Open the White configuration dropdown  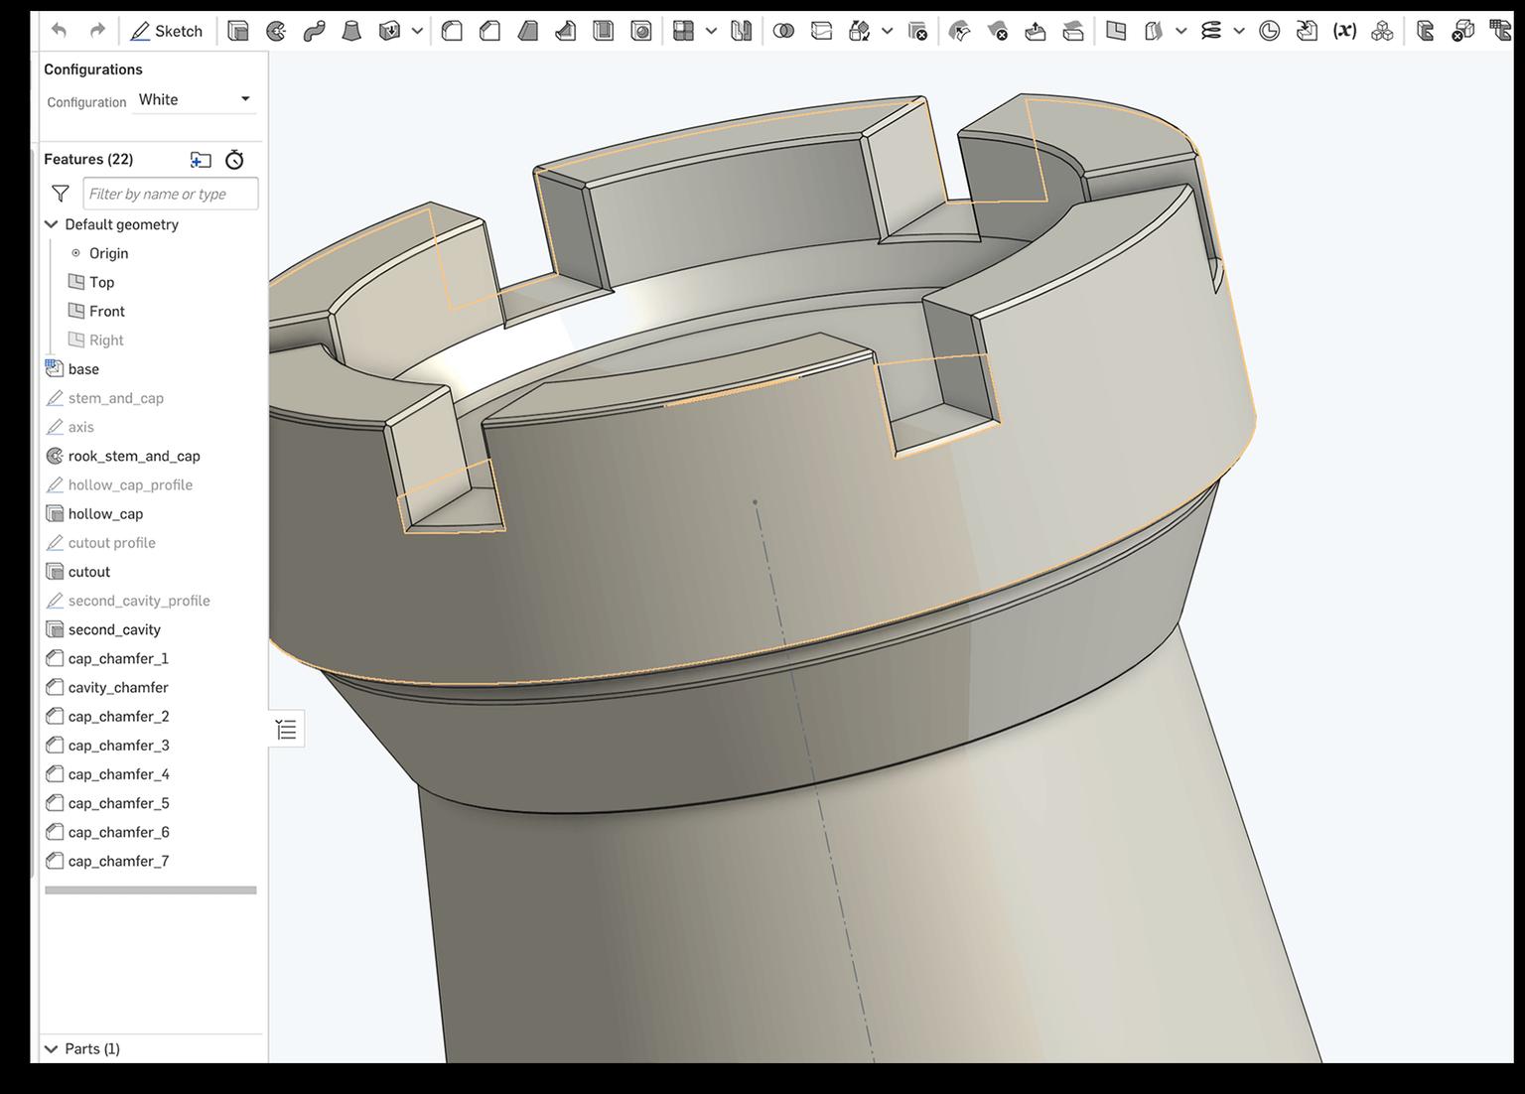(x=195, y=99)
